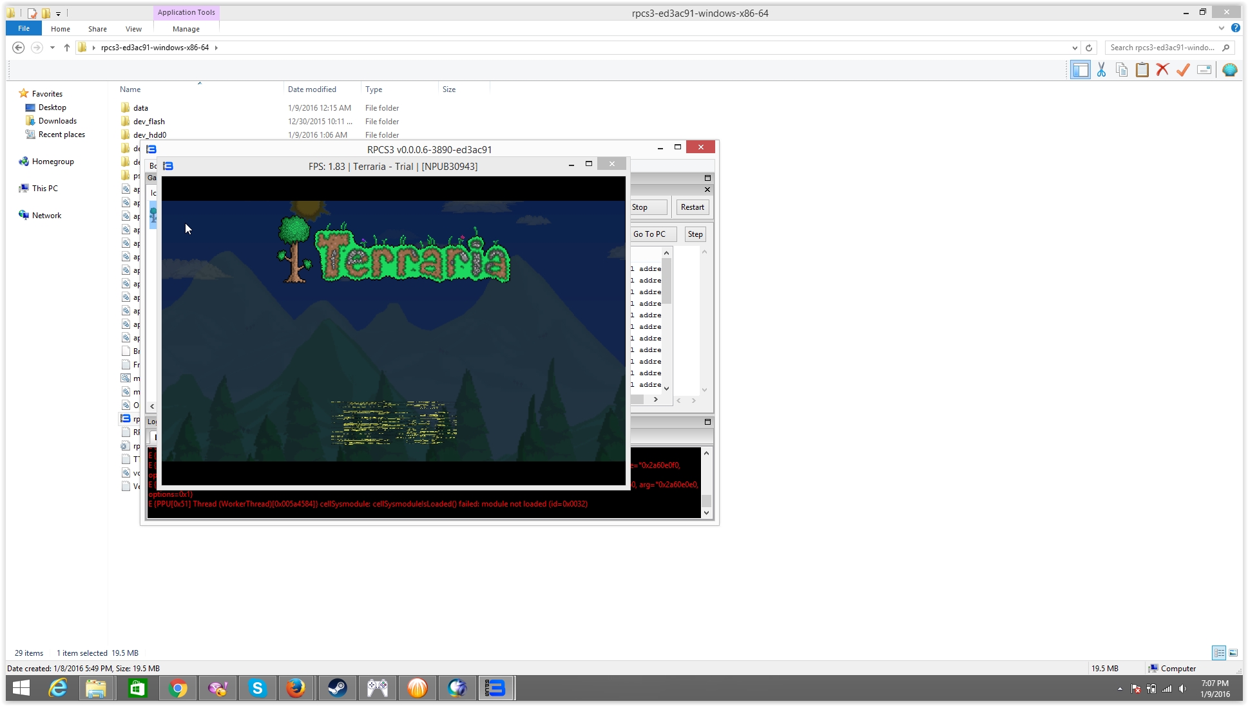Click the Go To PC button
This screenshot has width=1248, height=706.
(x=649, y=234)
